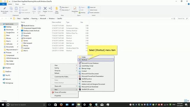
Task: Expand the Group by submenu
Action: 64,71
